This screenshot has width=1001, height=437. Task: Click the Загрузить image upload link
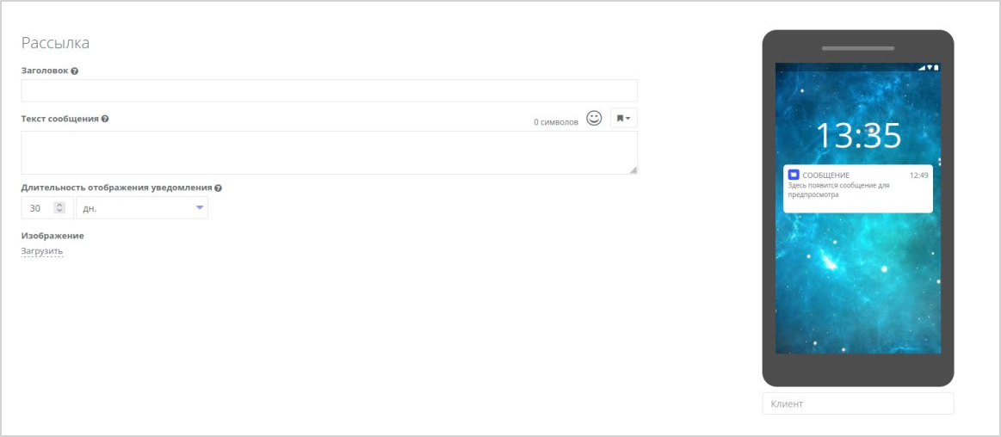point(42,251)
